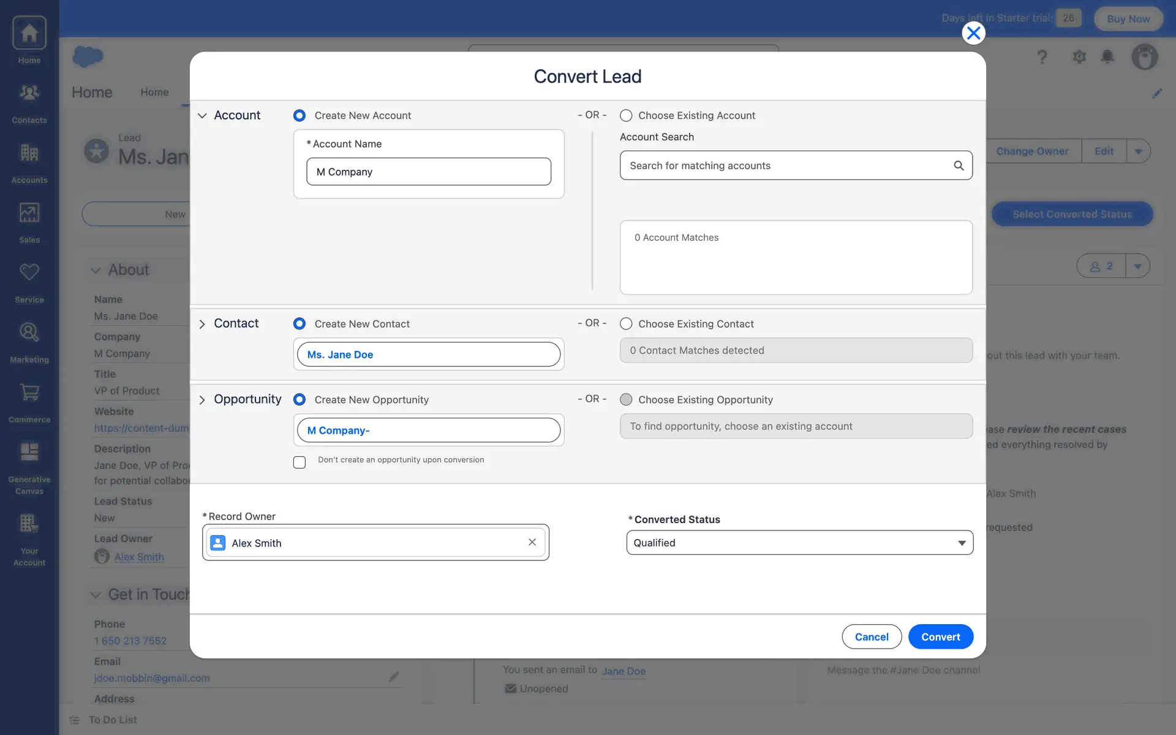1176x735 pixels.
Task: Click the account search magnifier icon
Action: (959, 165)
